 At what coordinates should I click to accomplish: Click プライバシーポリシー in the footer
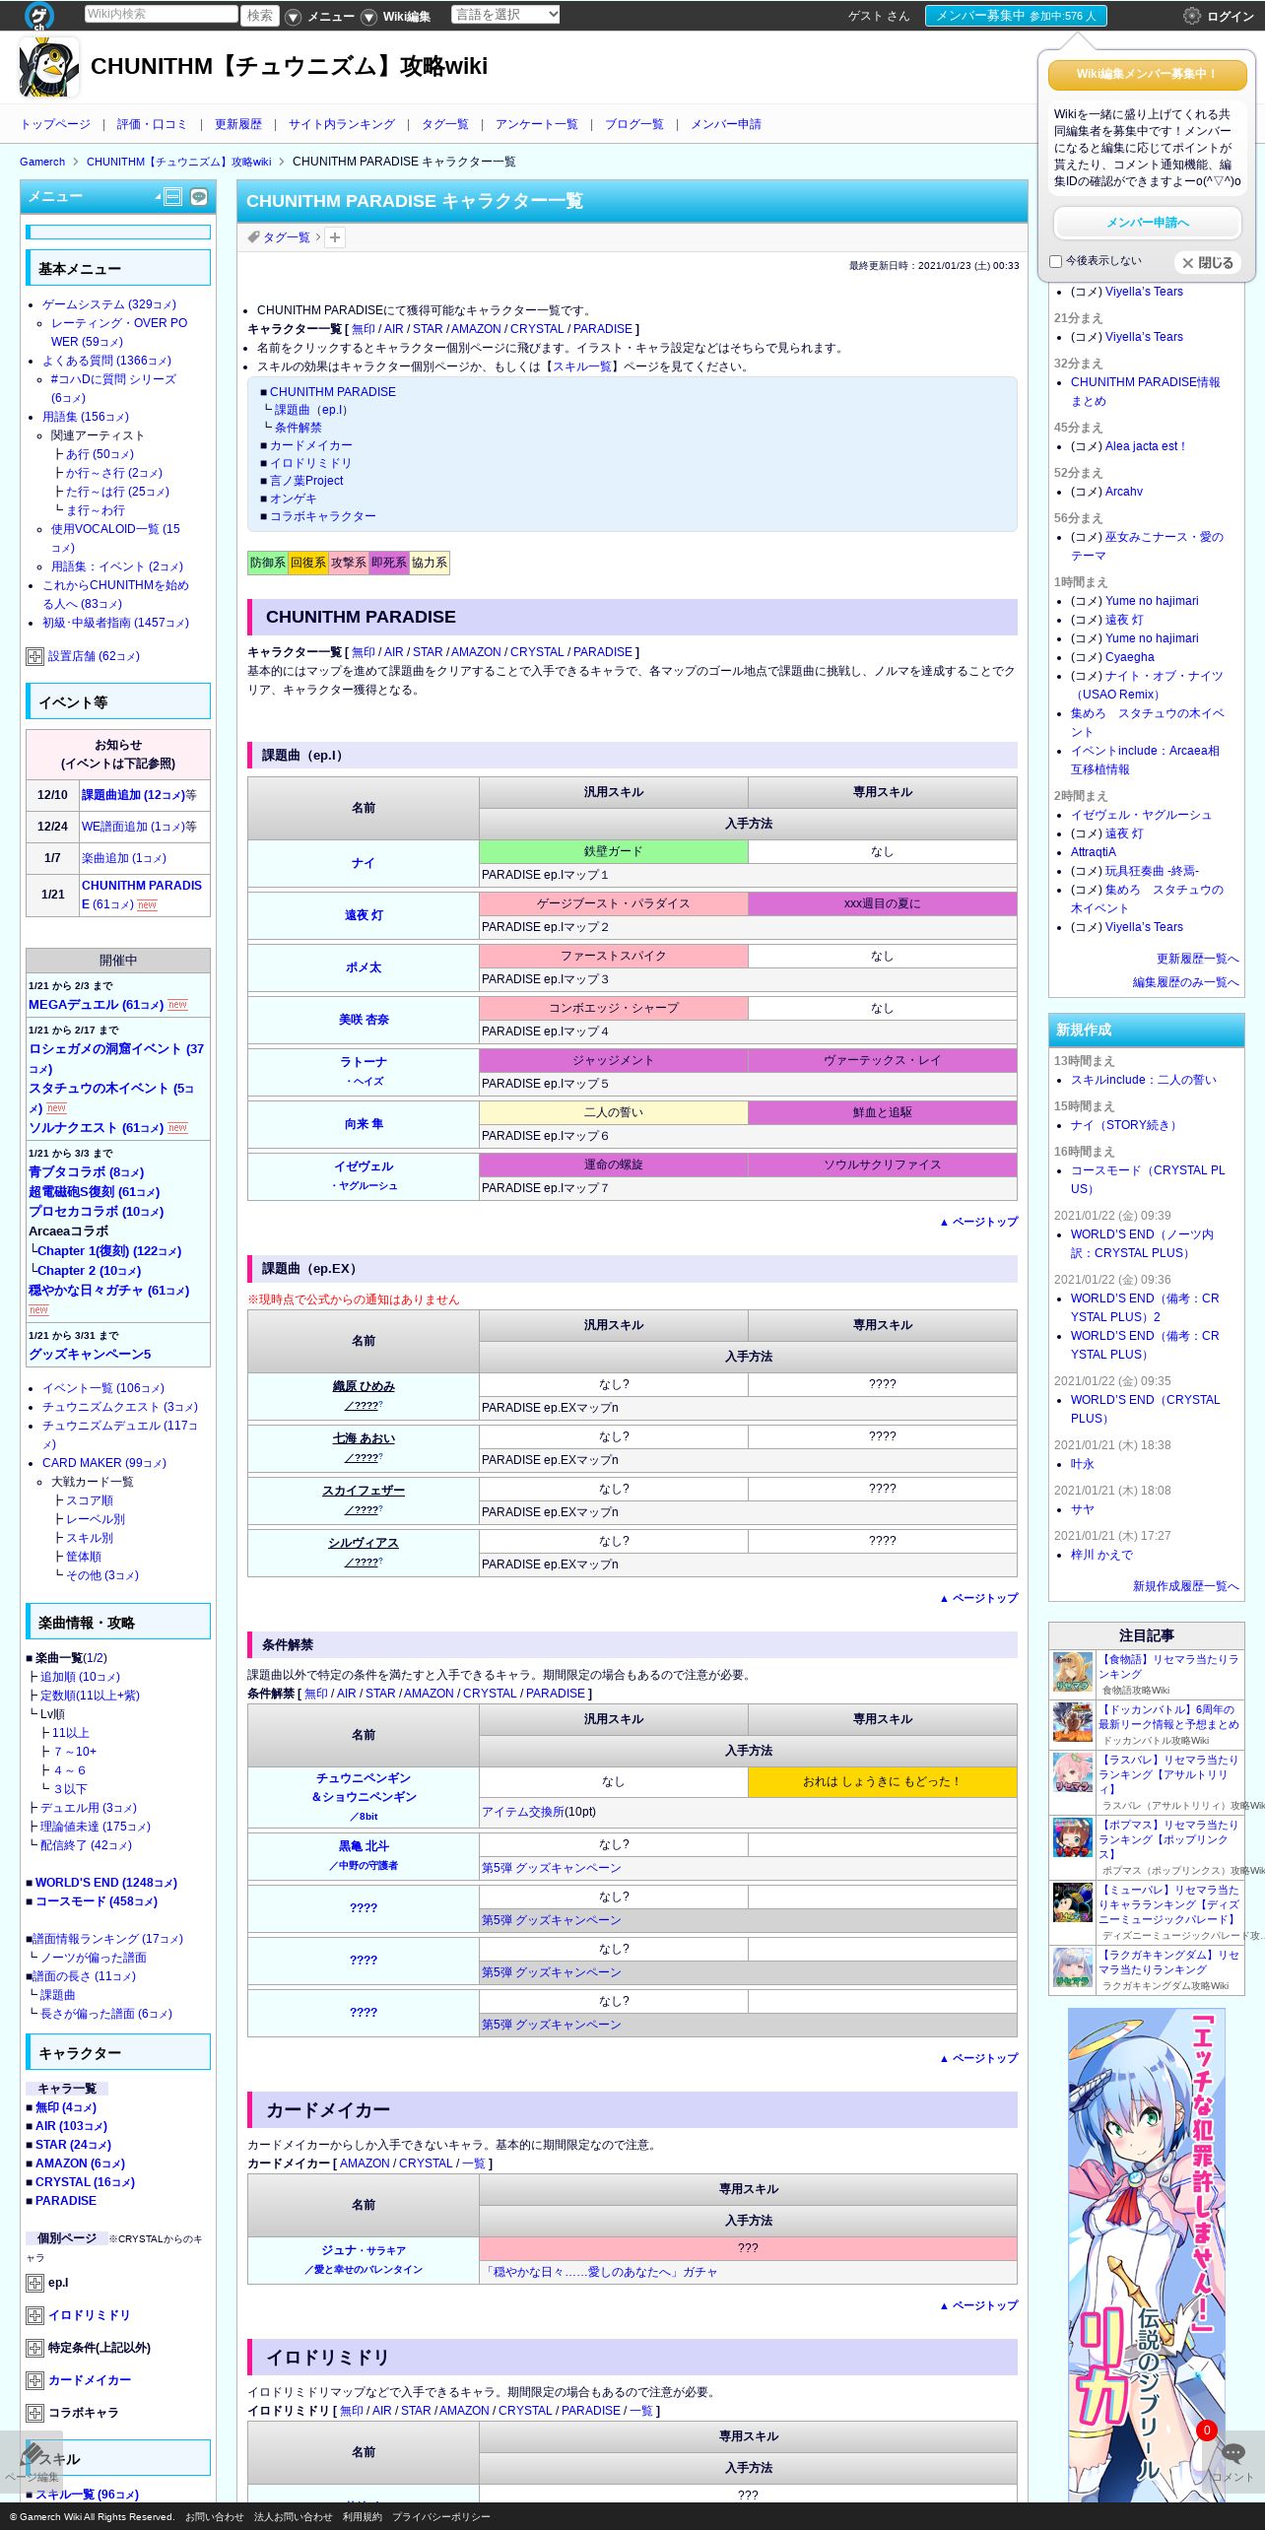(x=440, y=2517)
